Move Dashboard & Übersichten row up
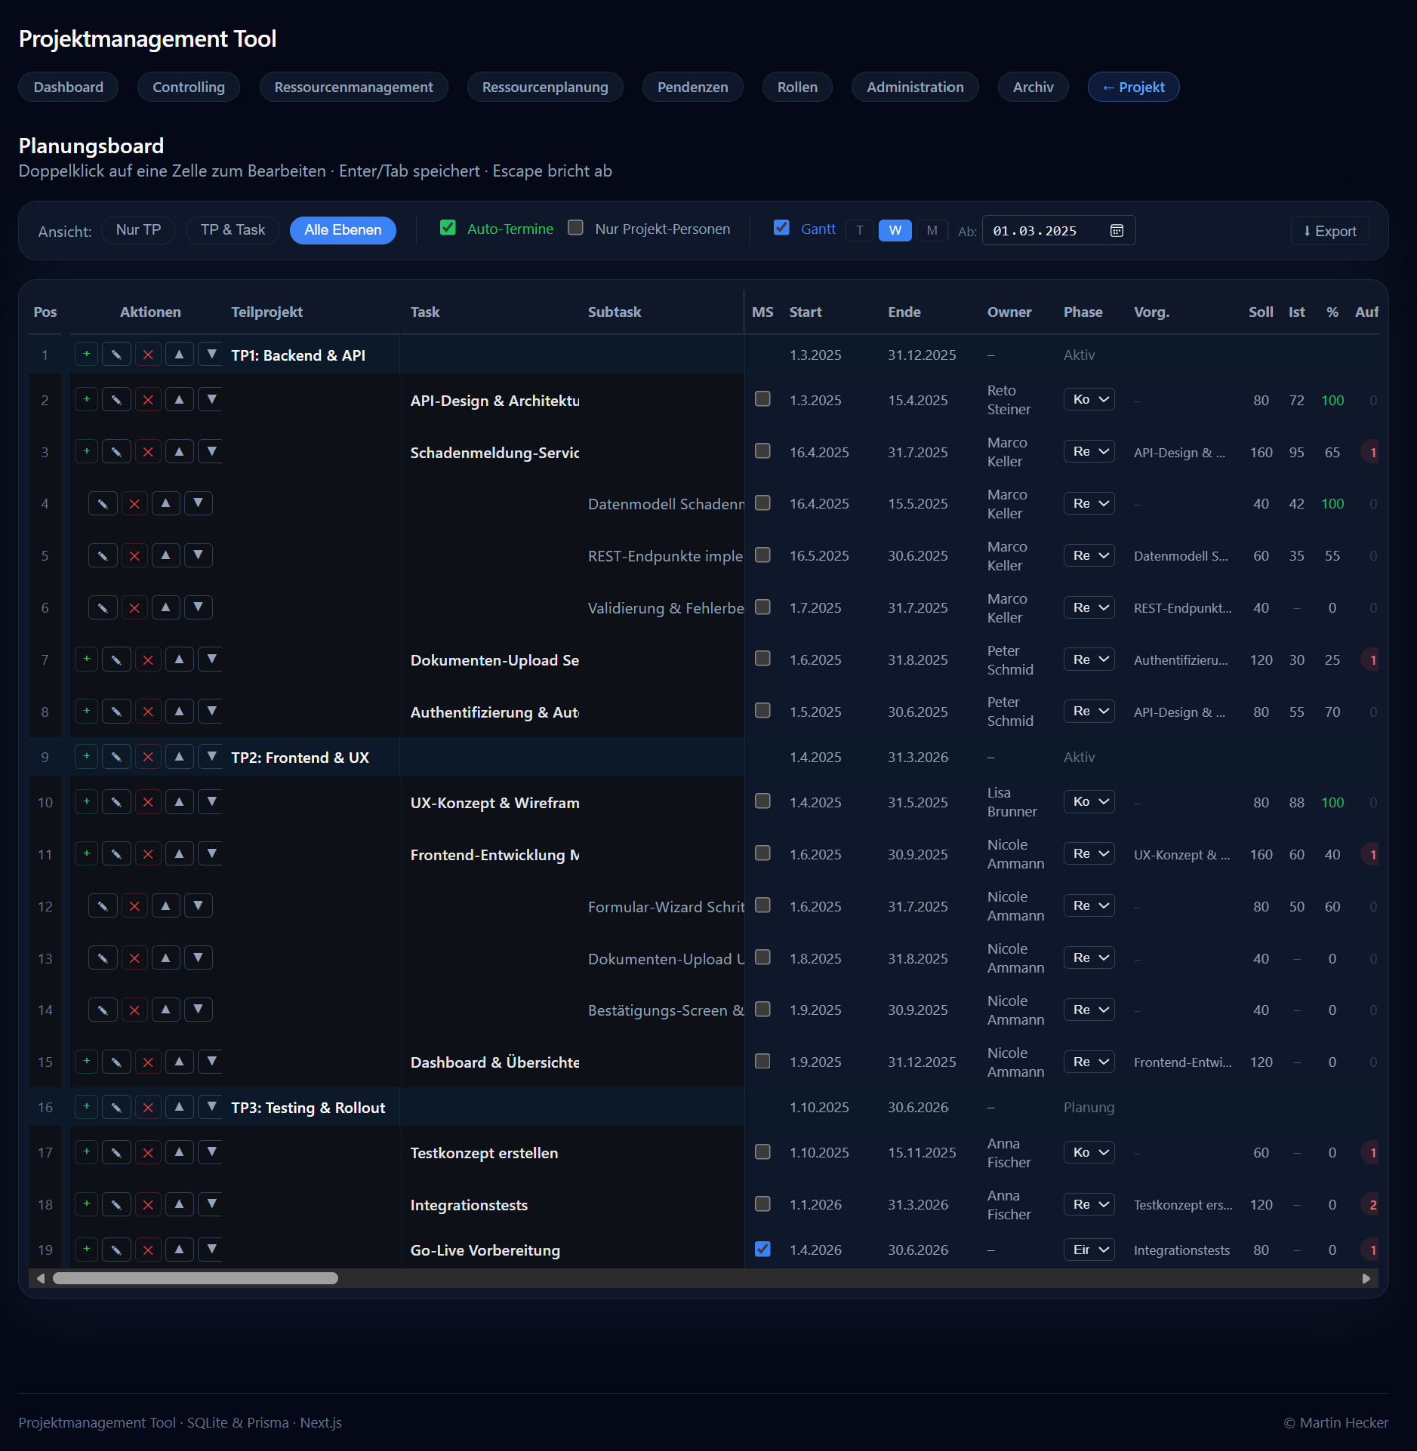The height and width of the screenshot is (1451, 1417). 179,1062
